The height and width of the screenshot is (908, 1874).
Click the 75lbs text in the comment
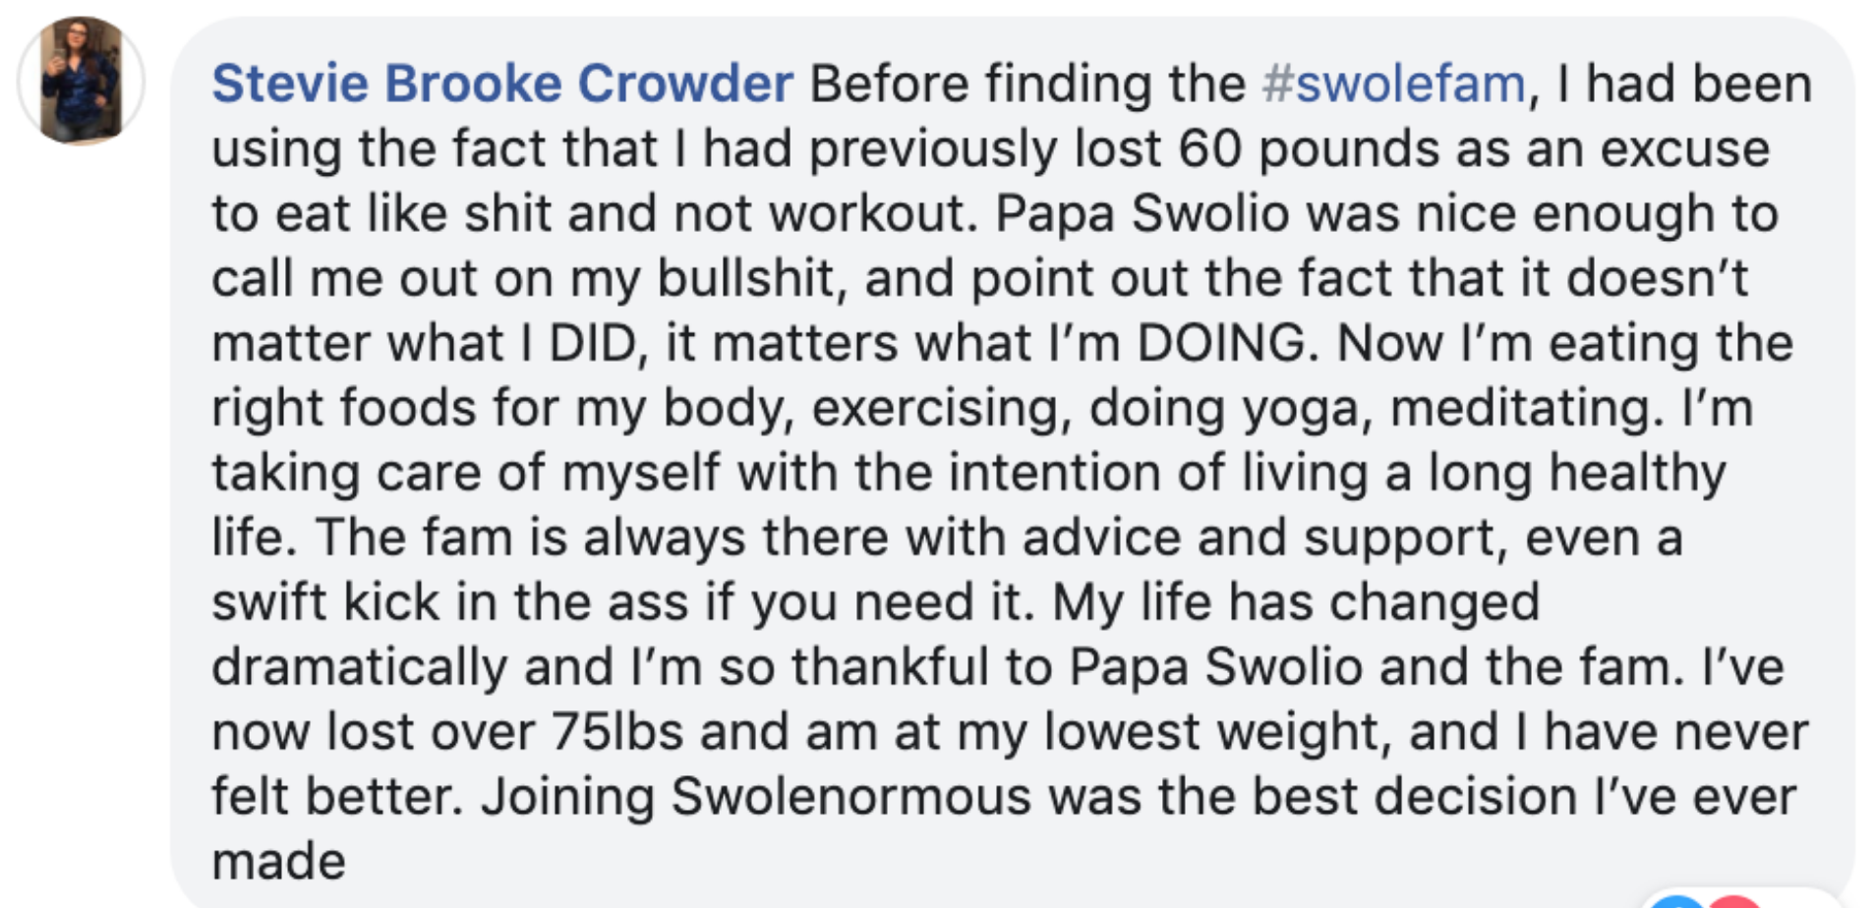(616, 732)
